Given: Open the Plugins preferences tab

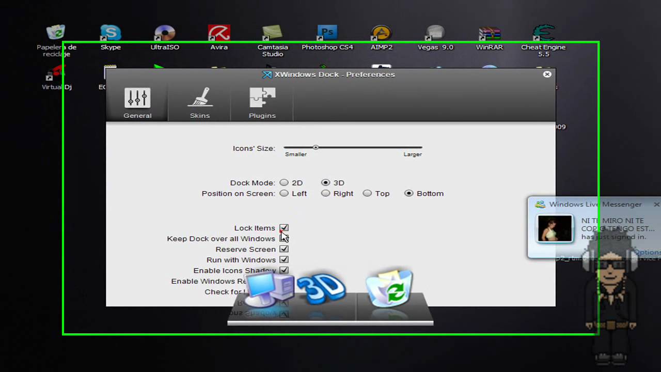Looking at the screenshot, I should 262,102.
